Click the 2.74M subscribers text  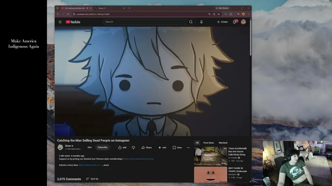click(x=73, y=149)
